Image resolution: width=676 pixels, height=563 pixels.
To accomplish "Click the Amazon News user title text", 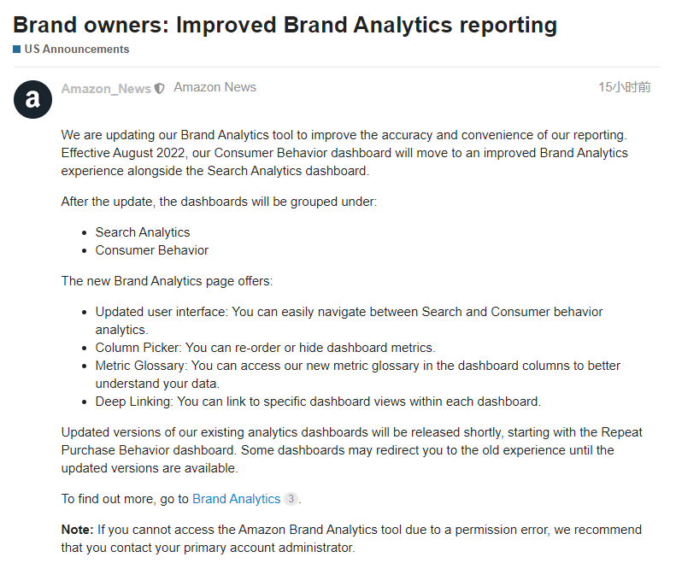I will pos(215,87).
